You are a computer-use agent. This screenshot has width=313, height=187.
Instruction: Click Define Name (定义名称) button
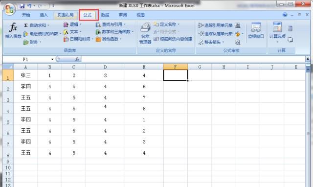pos(166,24)
